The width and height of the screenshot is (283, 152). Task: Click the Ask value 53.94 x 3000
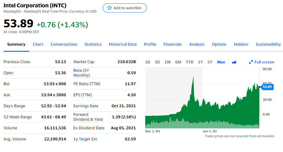tap(54, 95)
